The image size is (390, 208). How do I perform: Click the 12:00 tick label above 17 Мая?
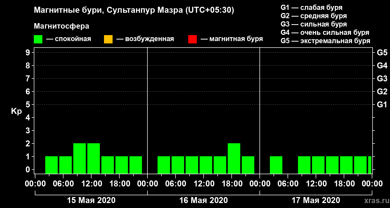[316, 184]
